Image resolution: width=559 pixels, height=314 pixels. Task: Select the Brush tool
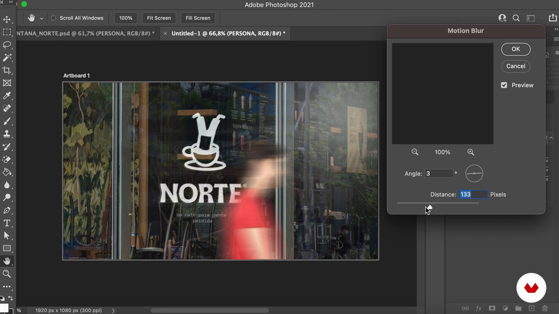point(7,121)
